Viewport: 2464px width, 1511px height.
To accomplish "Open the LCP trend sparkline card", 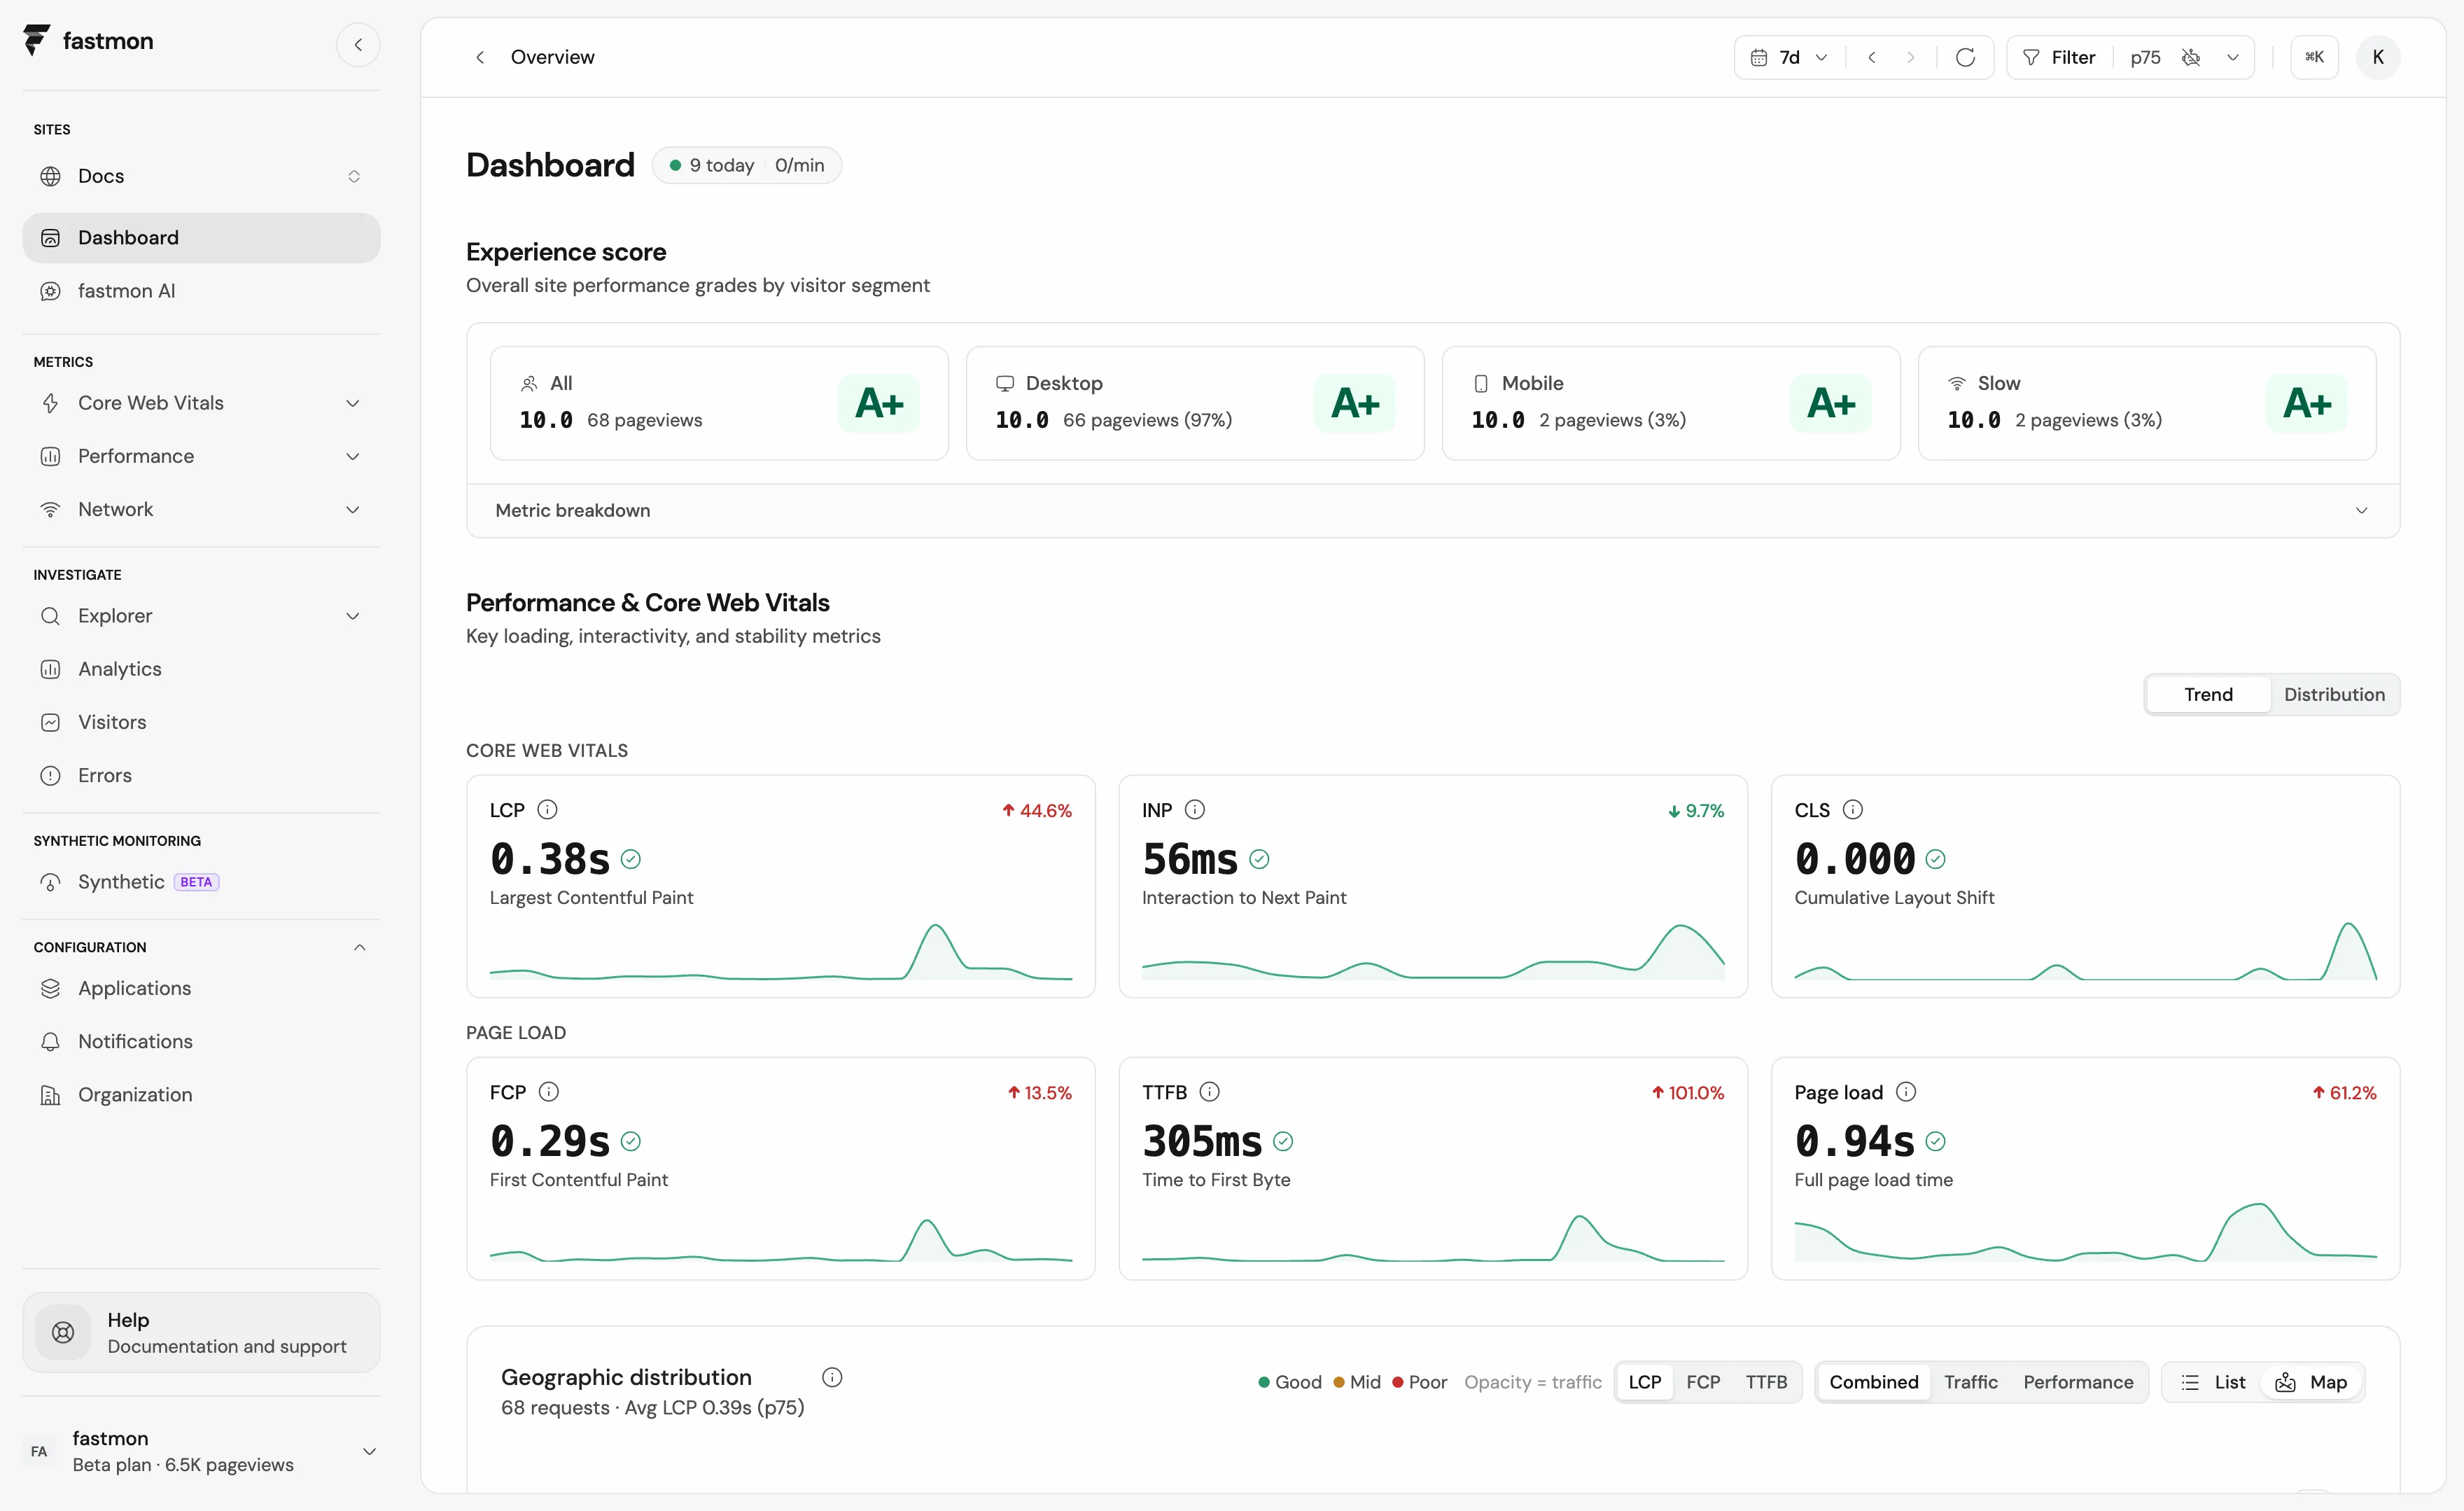I will pyautogui.click(x=781, y=886).
